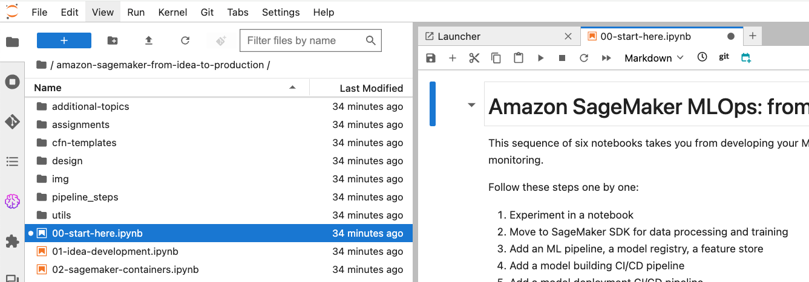Open the cfn-templates folder
This screenshot has width=809, height=282.
click(x=219, y=143)
